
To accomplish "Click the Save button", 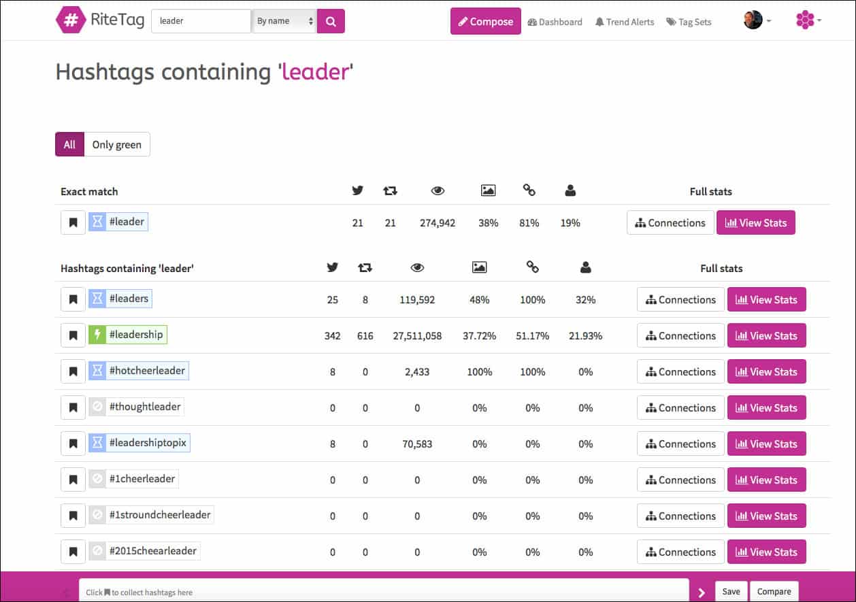I will click(x=731, y=591).
